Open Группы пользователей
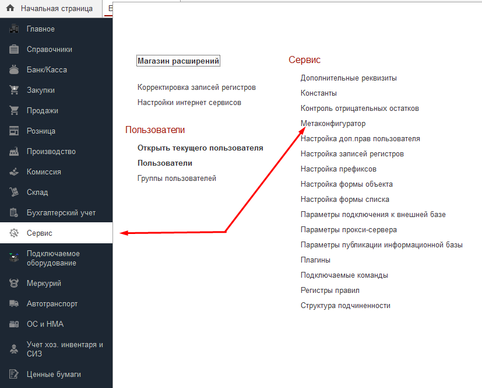Screen dimensions: 482x388 (x=177, y=178)
